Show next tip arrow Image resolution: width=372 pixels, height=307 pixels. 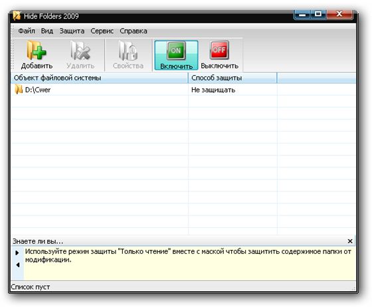click(17, 253)
